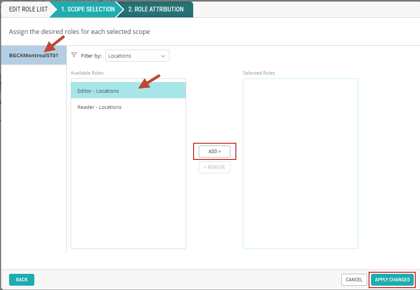This screenshot has width=420, height=290.
Task: Open the Locations filter combo box
Action: pos(137,56)
